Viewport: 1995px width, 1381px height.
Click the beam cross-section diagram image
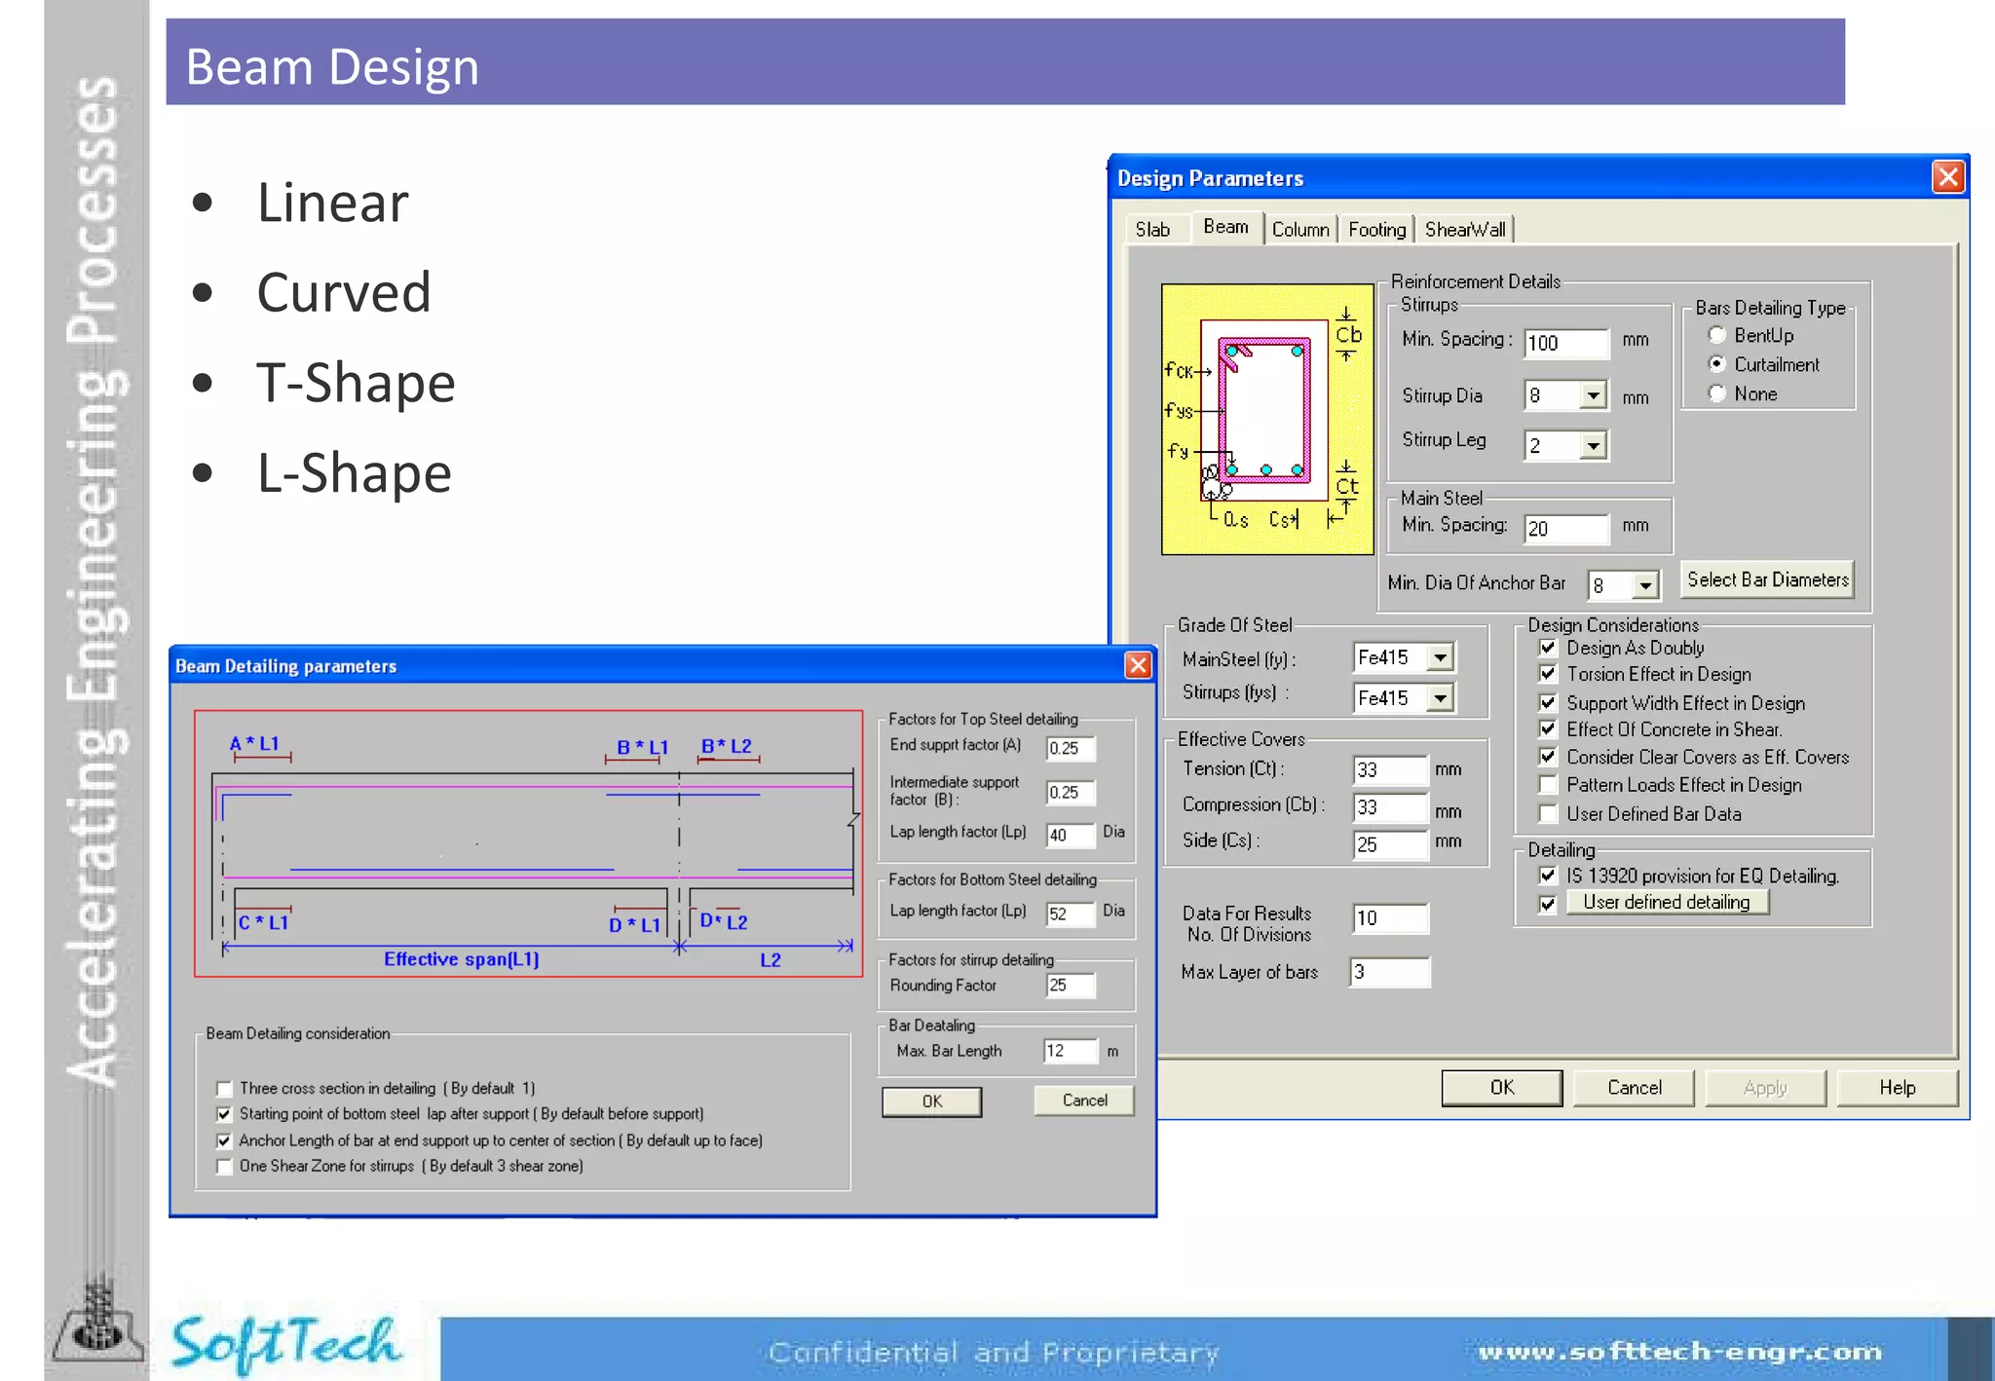1267,420
